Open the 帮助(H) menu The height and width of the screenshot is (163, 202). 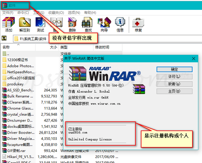(x=90, y=12)
